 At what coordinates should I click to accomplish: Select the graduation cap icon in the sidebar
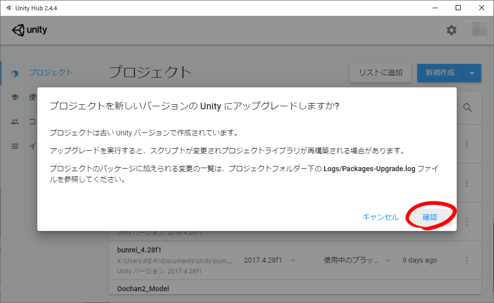coord(15,97)
